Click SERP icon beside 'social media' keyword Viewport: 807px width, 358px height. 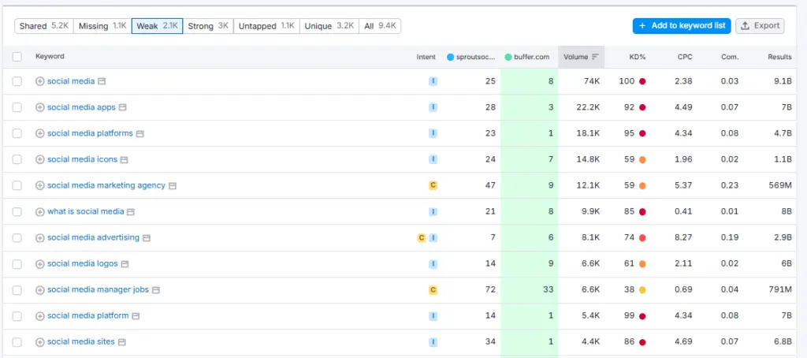(102, 81)
